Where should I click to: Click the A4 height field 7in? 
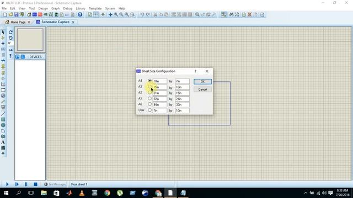pos(182,81)
